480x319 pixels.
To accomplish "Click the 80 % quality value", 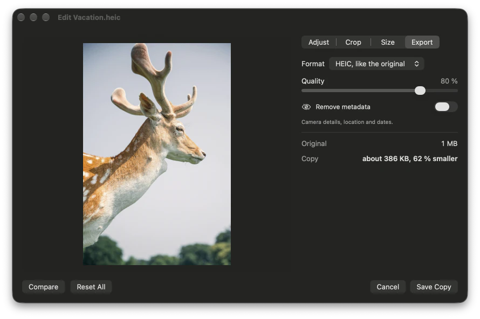I will tap(449, 81).
